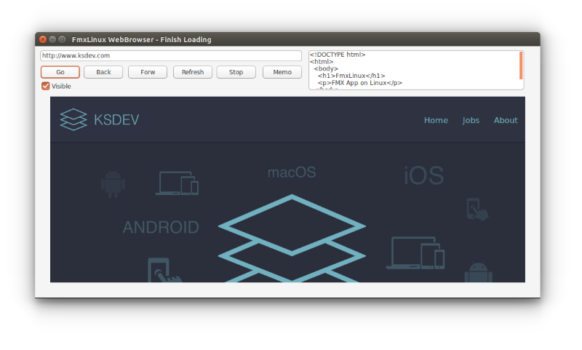This screenshot has height=350, width=582.
Task: Open the About link on KSDEV page
Action: pos(506,120)
